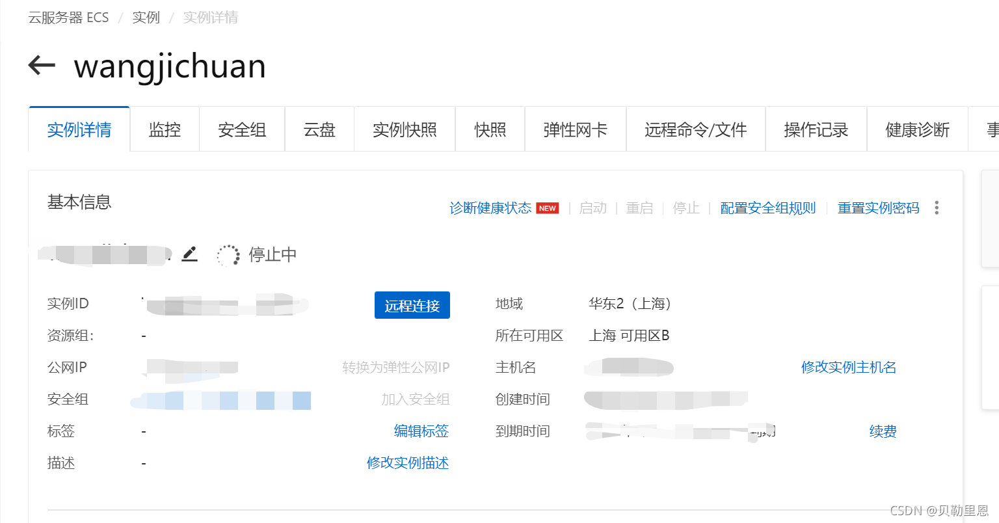Viewport: 999px width, 523px height.
Task: Click the 描述 label
Action: (61, 463)
